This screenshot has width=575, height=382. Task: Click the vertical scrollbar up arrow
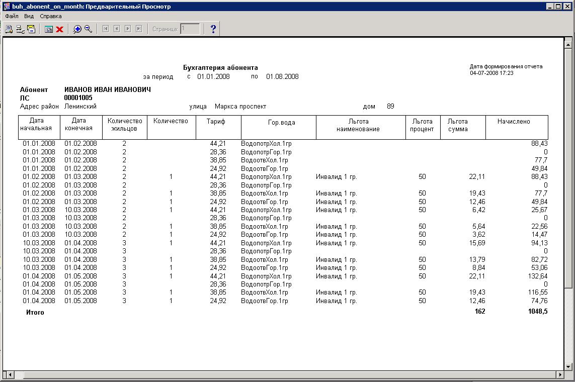(568, 44)
